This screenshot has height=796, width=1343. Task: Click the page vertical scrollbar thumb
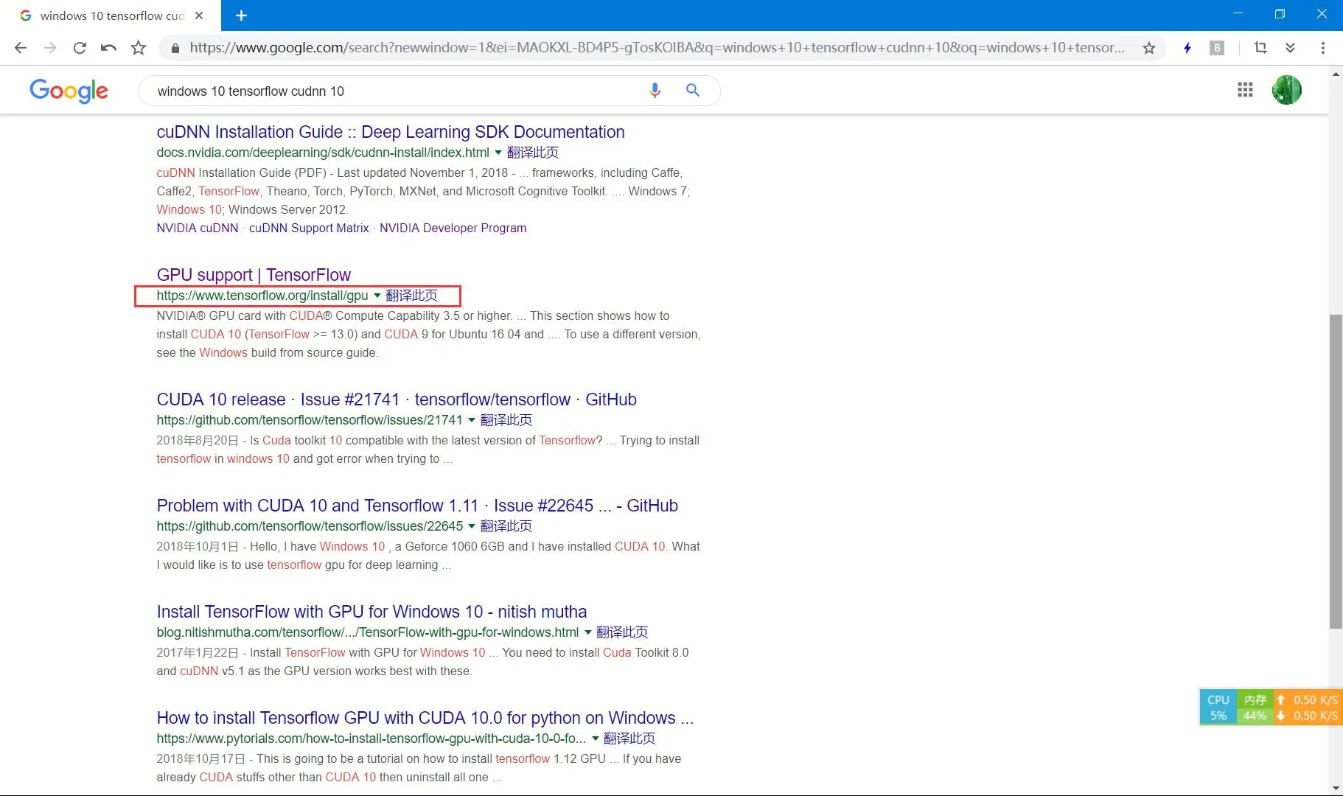coord(1336,472)
